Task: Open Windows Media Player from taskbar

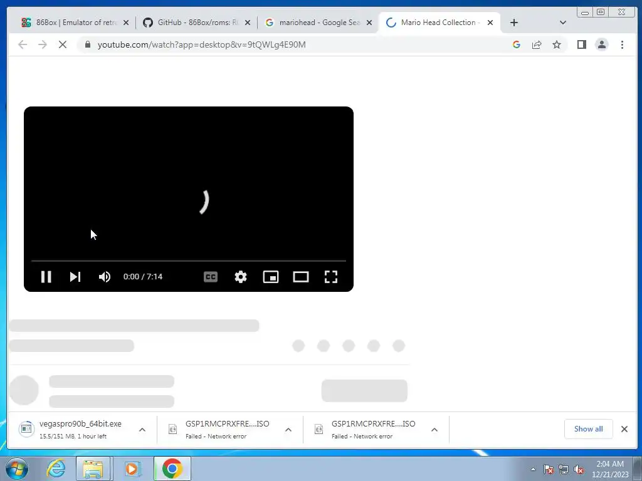Action: [x=132, y=468]
